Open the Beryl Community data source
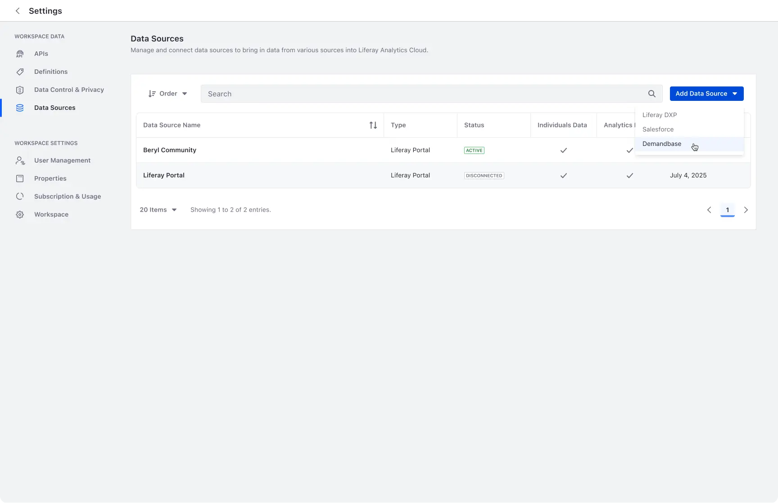778x503 pixels. tap(170, 150)
